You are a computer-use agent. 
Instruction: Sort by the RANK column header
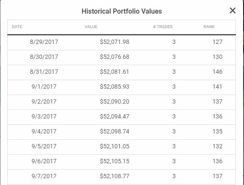click(x=209, y=27)
